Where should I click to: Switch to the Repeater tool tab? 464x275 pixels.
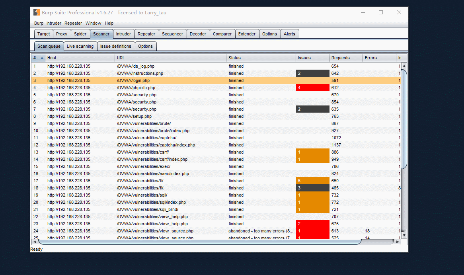pyautogui.click(x=146, y=34)
